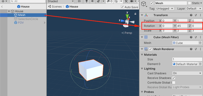203x96 pixels.
Task: Open Mesh Filter presets icon
Action: point(196,37)
